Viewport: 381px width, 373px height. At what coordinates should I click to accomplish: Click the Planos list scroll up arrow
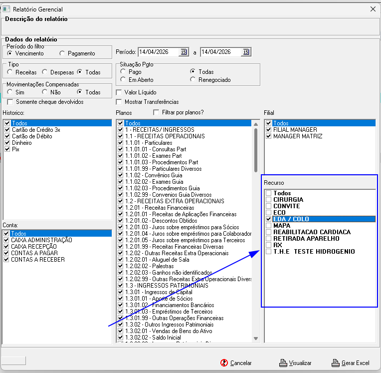click(x=256, y=124)
